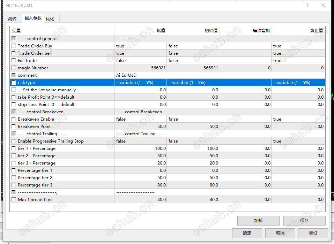Open Full trade value false cell
The height and width of the screenshot is (244, 334).
(140, 61)
